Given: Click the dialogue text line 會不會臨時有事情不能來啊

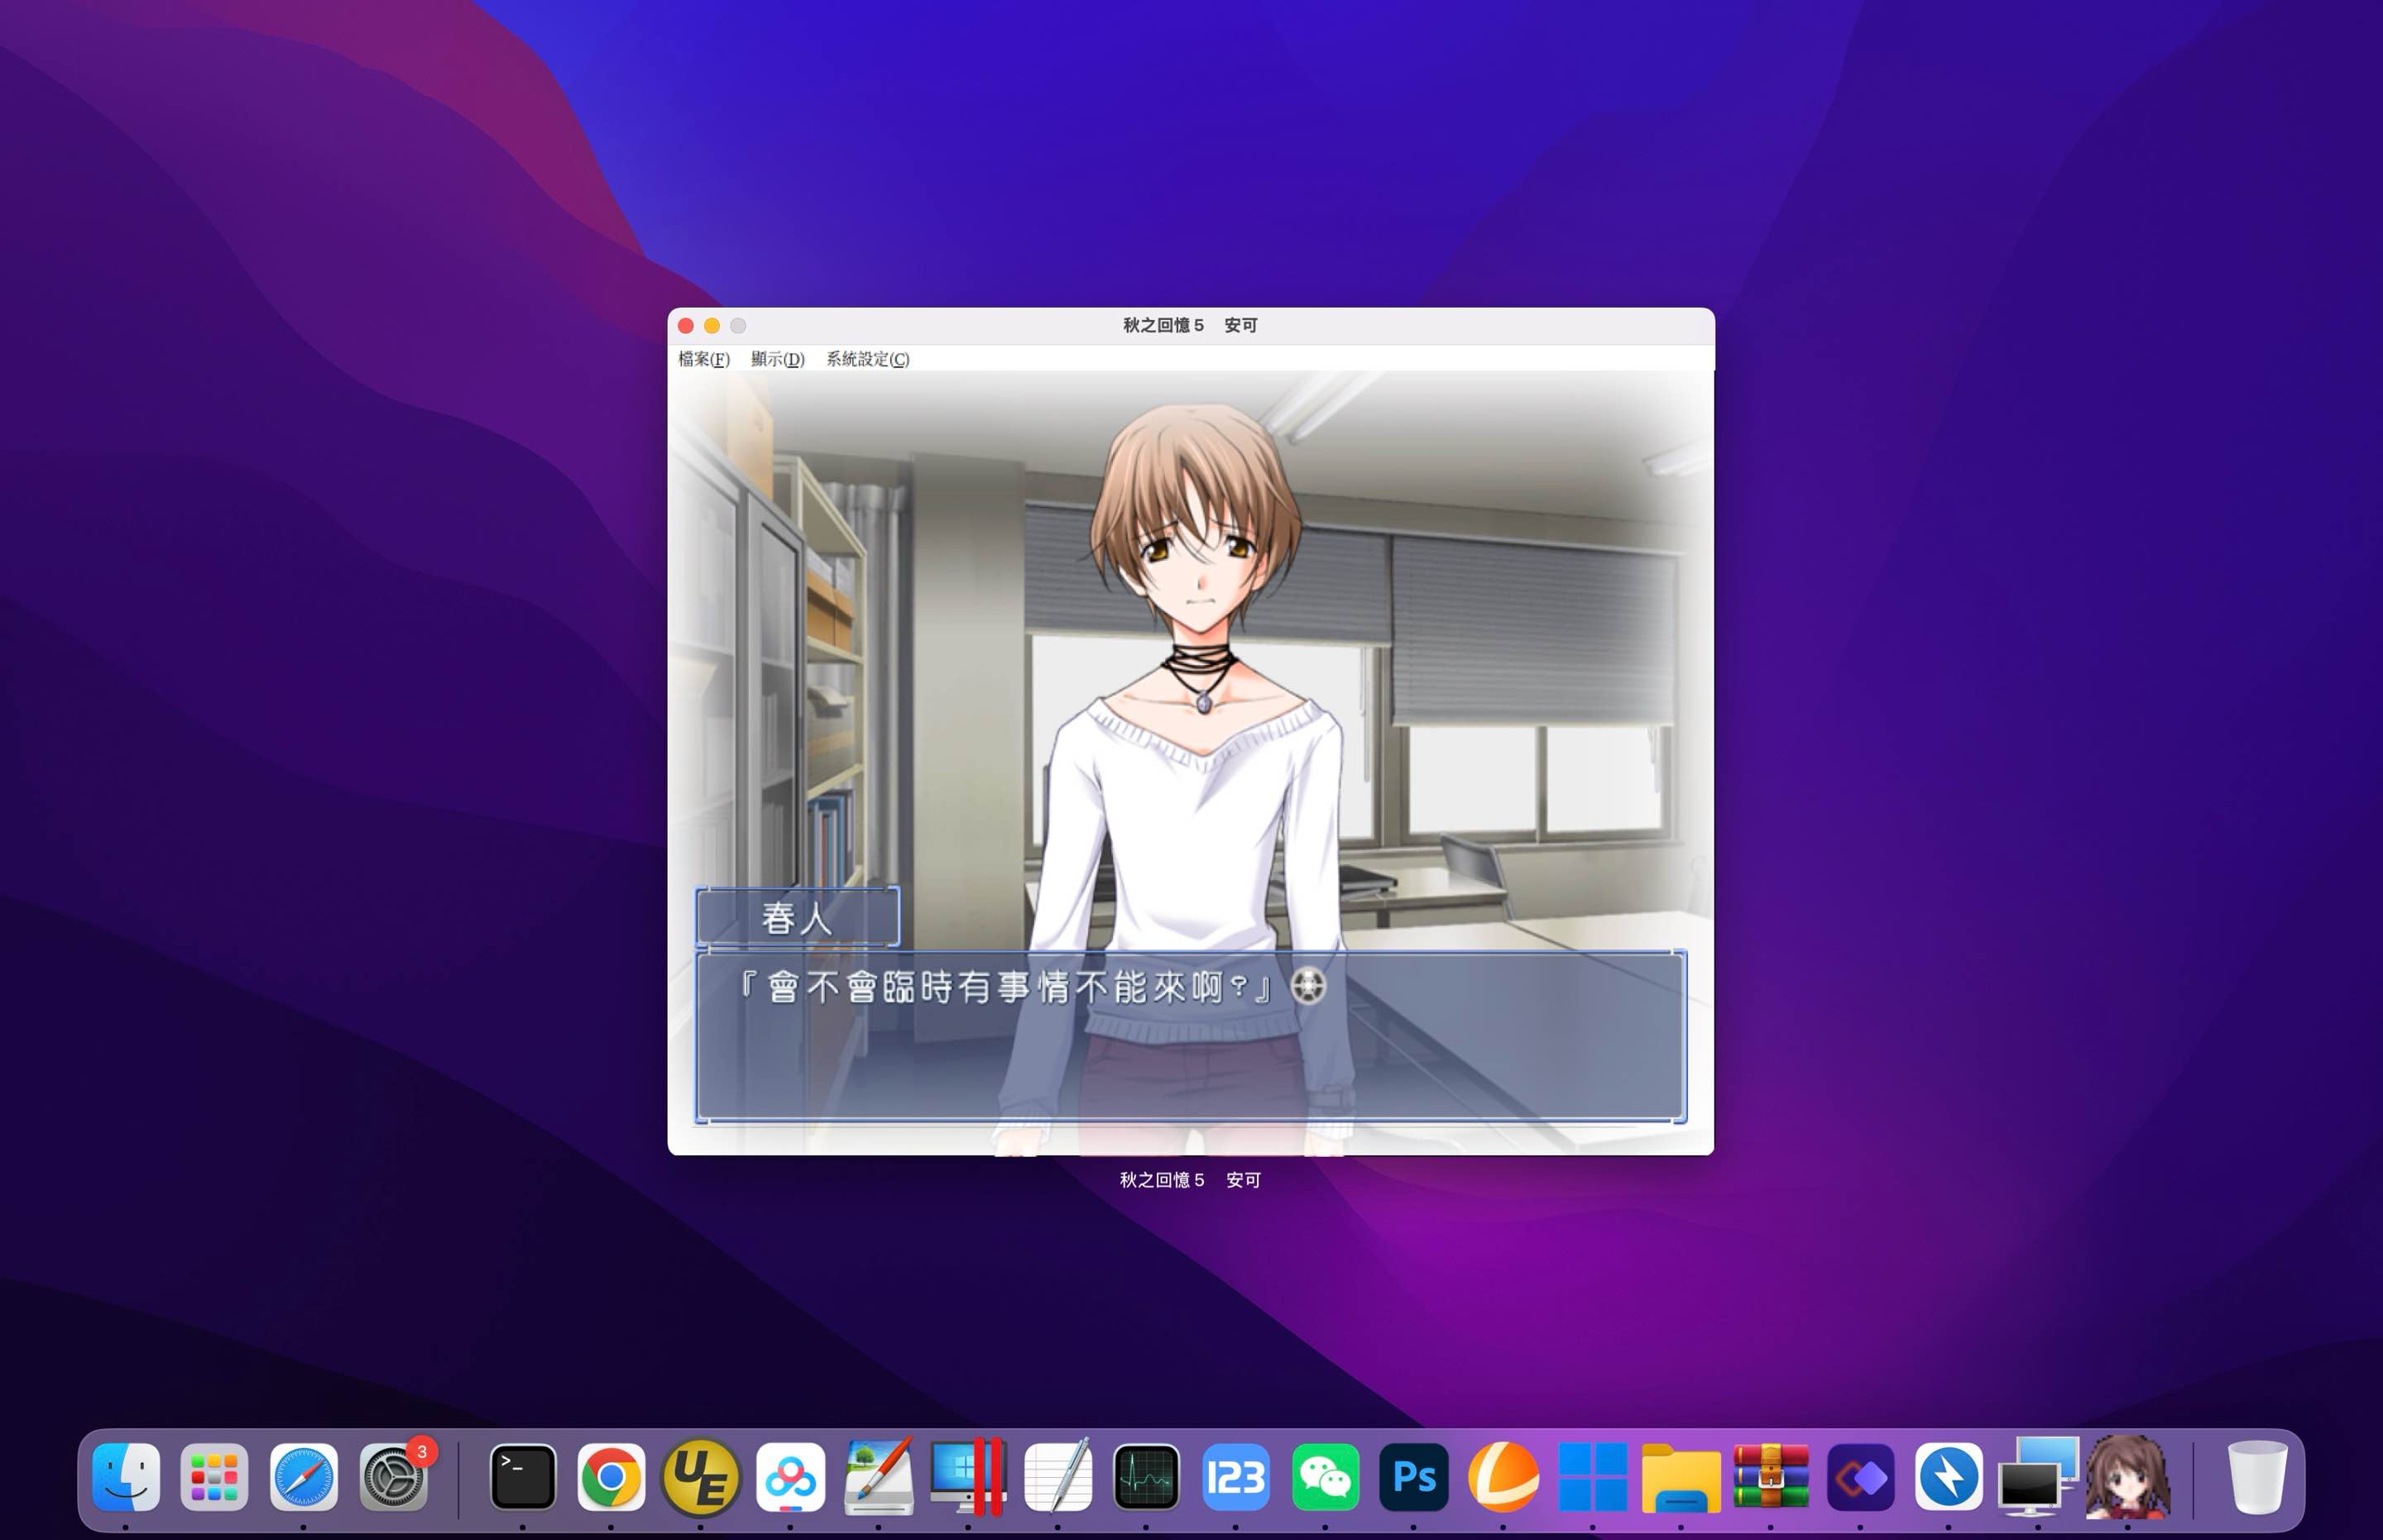Looking at the screenshot, I should 1005,988.
